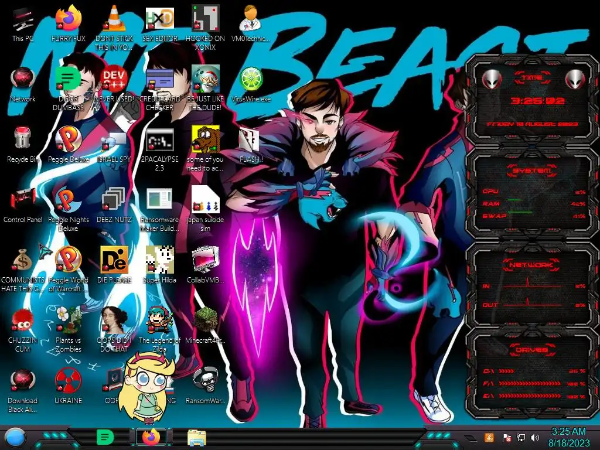
Task: Click the NETWORK header on the widget
Action: (x=531, y=265)
